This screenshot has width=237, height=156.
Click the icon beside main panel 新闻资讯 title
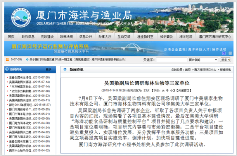65,70
